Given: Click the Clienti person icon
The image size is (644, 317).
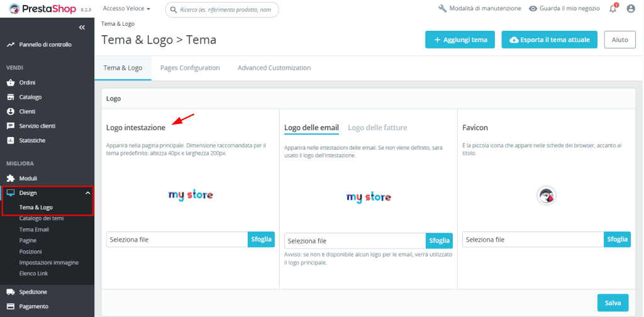Looking at the screenshot, I should [x=11, y=112].
